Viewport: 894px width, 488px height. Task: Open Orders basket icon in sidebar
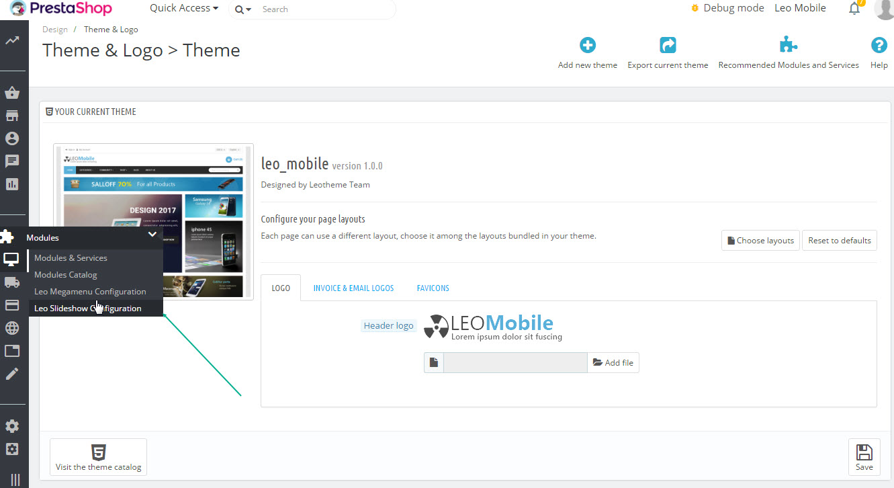pos(12,93)
